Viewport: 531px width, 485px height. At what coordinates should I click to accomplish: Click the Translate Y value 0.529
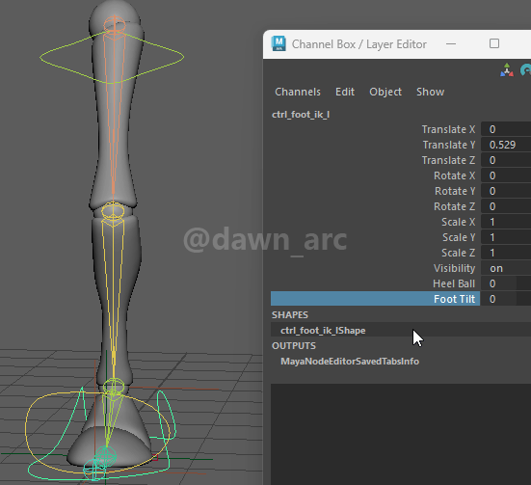[506, 145]
